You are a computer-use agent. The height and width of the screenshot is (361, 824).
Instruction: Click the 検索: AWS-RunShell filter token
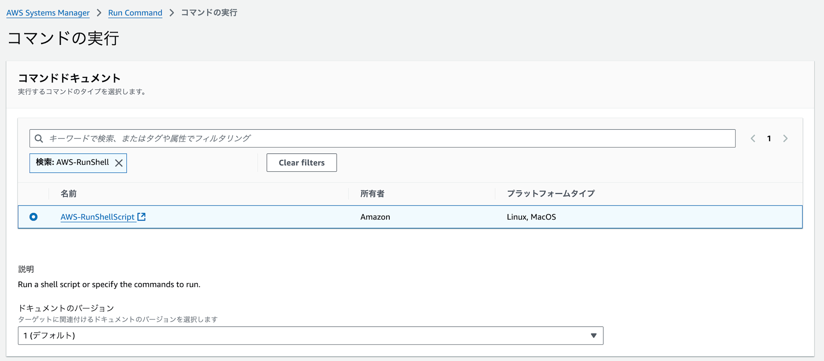[78, 163]
